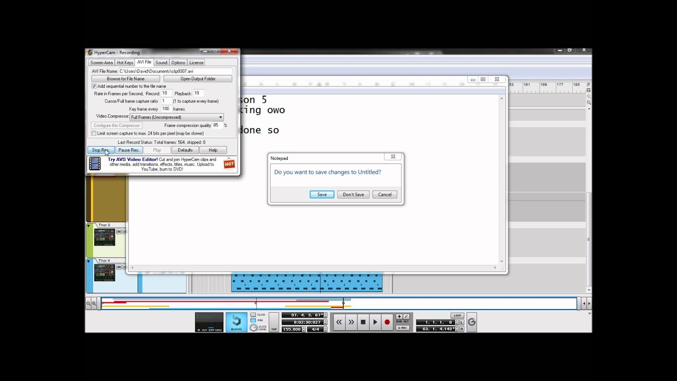This screenshot has height=381, width=677.
Task: Stop playback with the transport Stop button
Action: pos(363,322)
